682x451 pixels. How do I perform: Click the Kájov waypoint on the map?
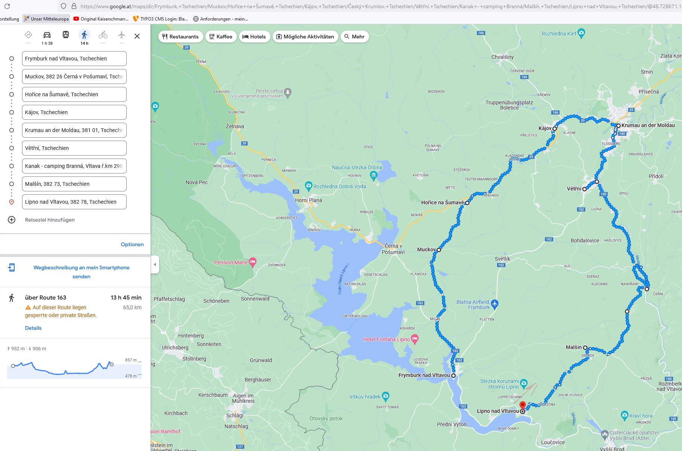555,128
